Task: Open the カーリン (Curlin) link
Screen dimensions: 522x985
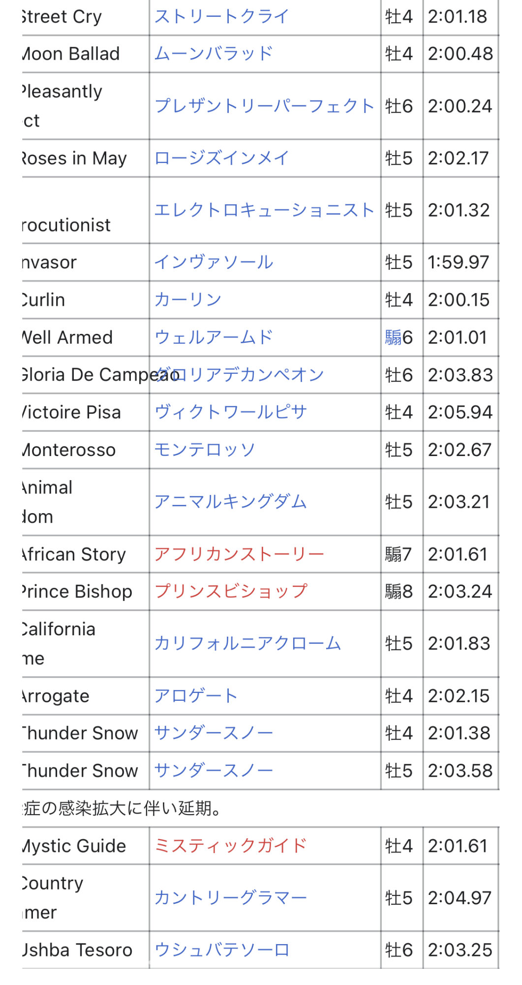Action: (x=188, y=300)
